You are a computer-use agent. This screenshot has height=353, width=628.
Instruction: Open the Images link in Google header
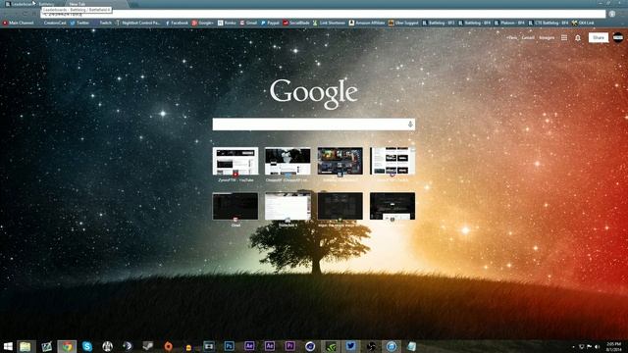547,37
